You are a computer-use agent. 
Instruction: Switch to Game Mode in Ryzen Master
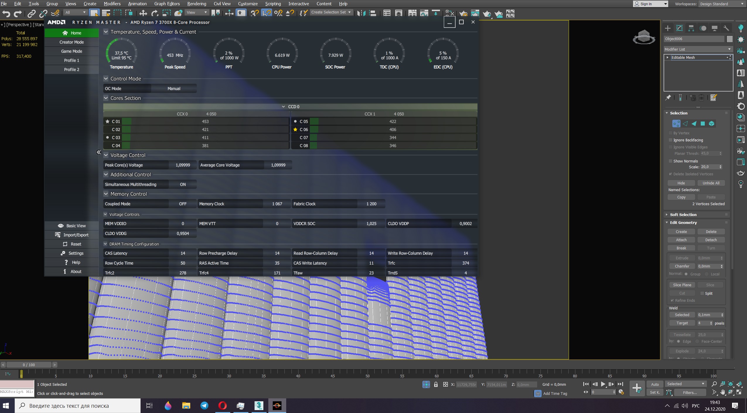[71, 51]
